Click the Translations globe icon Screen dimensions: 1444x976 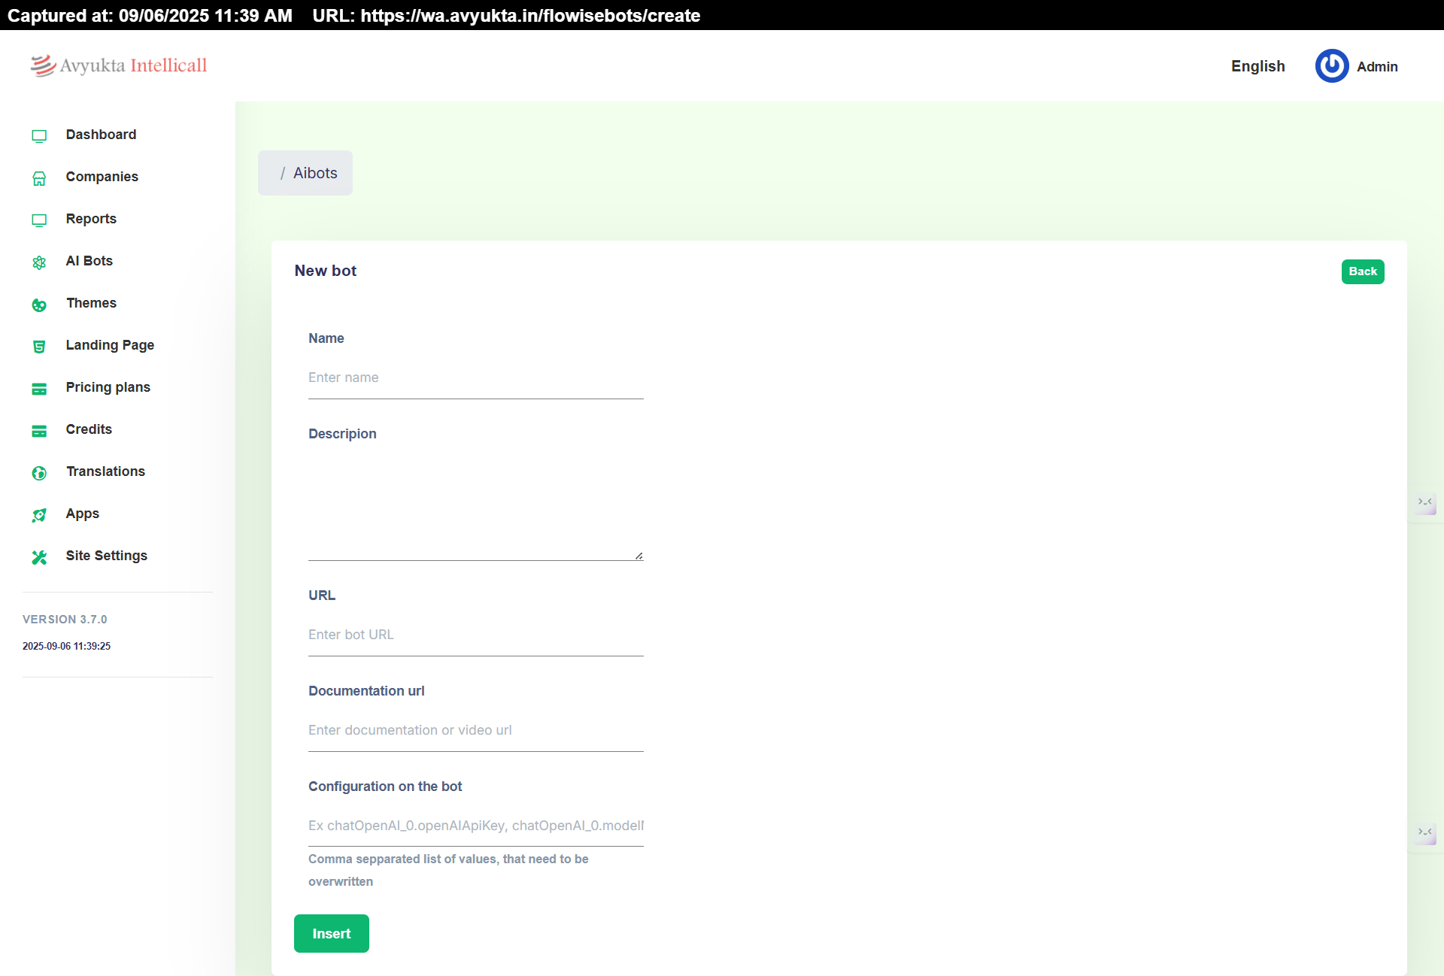[39, 472]
